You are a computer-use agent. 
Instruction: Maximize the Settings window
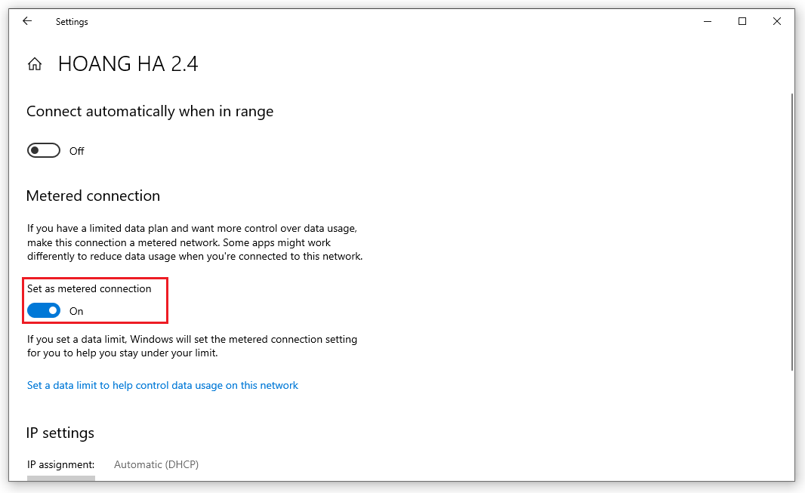click(x=742, y=22)
